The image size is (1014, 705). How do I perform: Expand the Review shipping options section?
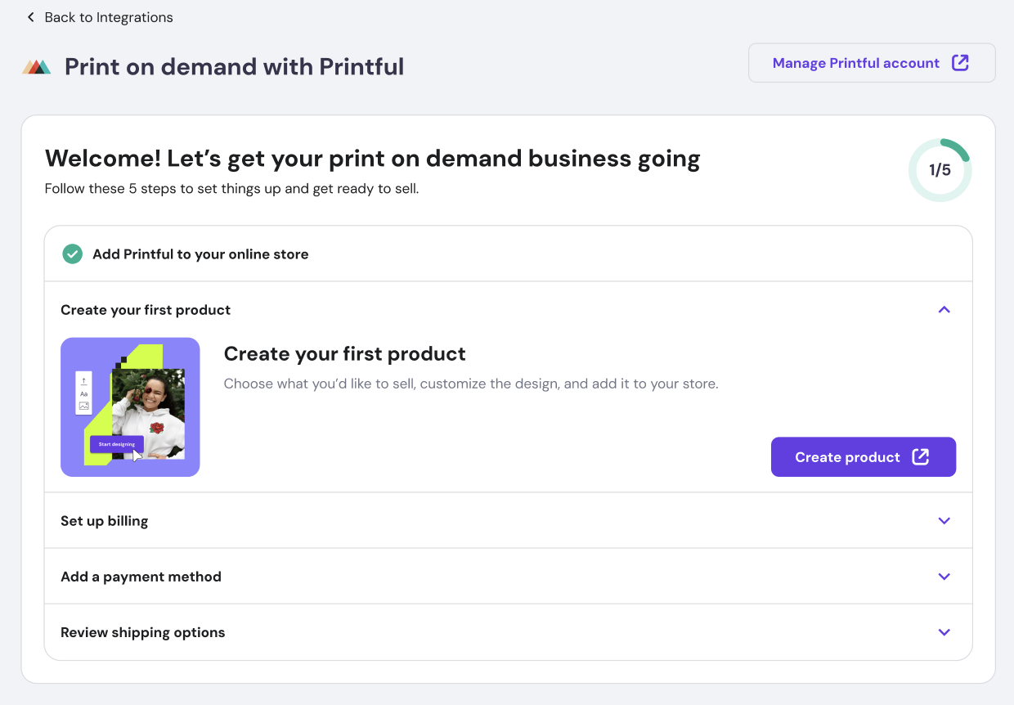[x=944, y=631]
